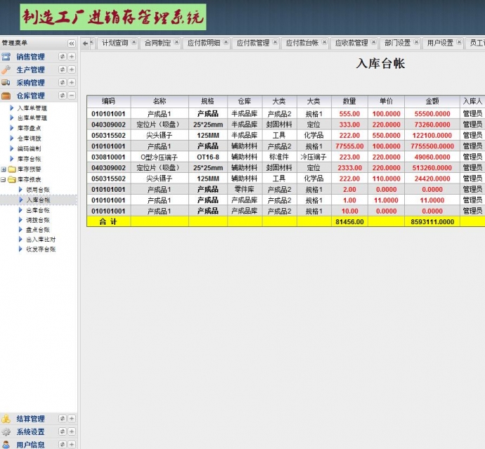485x449 pixels.
Task: Click the open folder icon of 库存报表
Action: (12, 179)
